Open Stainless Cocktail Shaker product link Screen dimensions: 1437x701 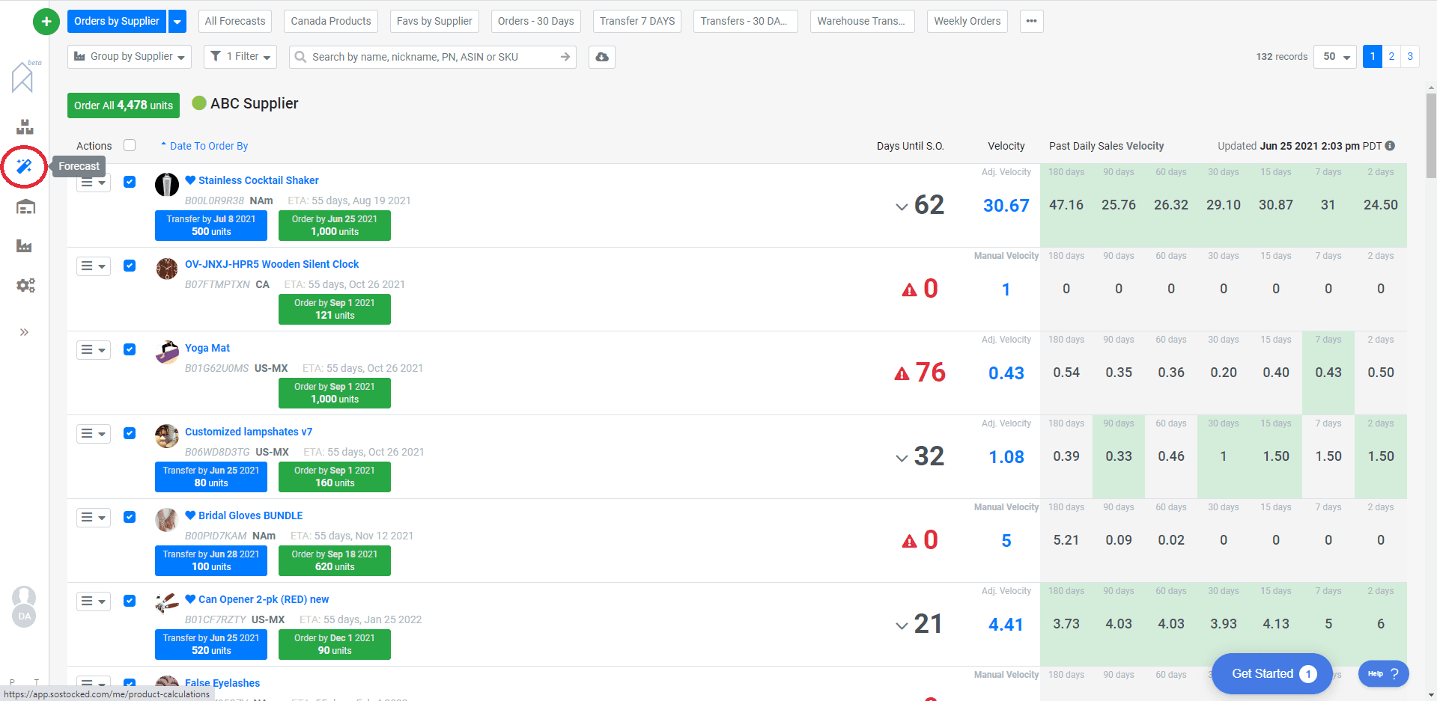258,180
